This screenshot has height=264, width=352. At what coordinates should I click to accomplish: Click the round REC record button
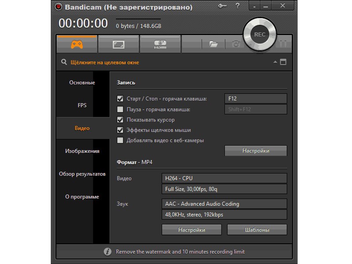pyautogui.click(x=260, y=35)
